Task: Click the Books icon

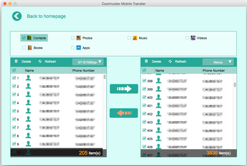Action: (x=30, y=48)
